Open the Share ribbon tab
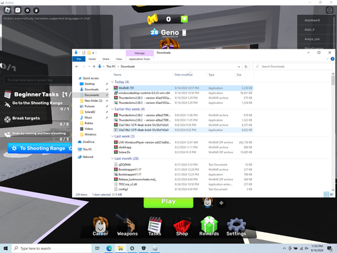 tap(106, 59)
